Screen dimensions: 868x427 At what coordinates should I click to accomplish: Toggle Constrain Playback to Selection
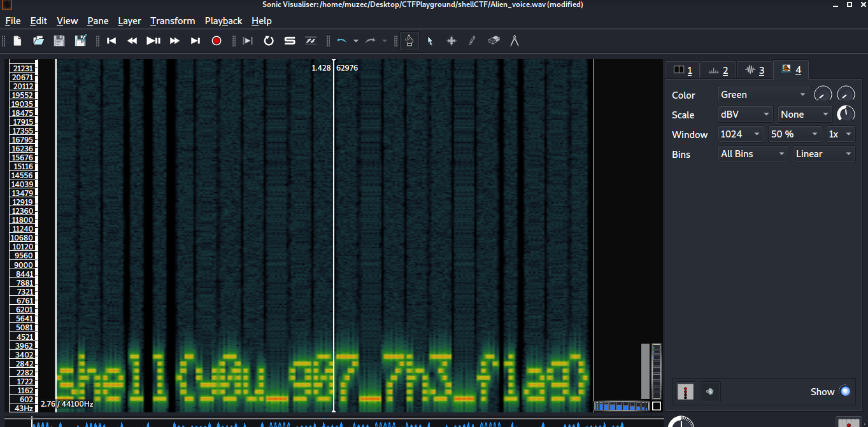(x=248, y=41)
